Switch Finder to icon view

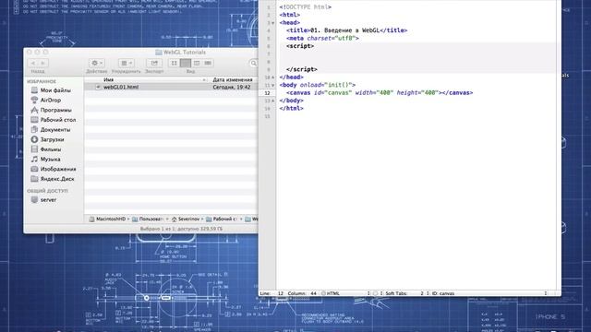174,63
